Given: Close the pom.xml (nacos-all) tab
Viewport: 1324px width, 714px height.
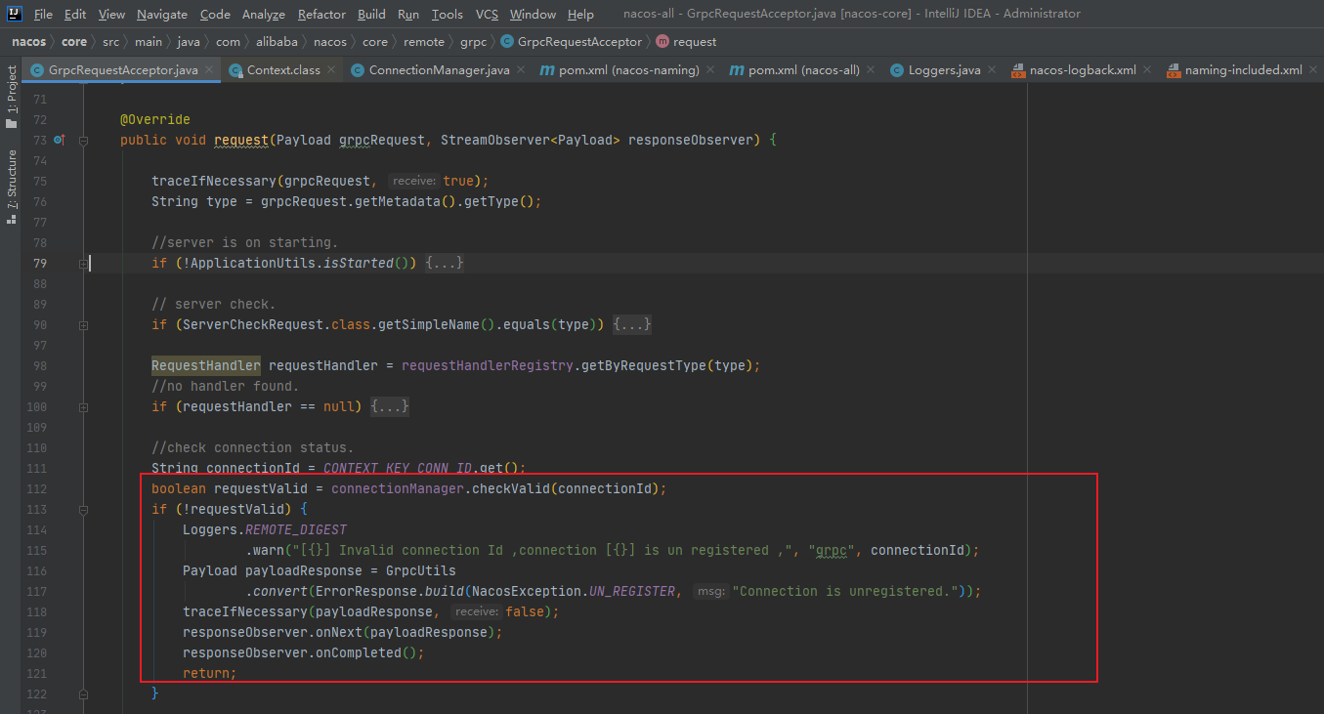Looking at the screenshot, I should (872, 70).
